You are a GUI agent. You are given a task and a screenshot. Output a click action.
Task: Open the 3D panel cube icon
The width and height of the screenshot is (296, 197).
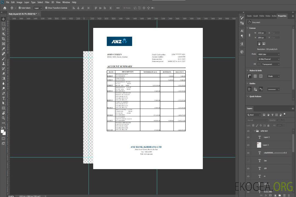(x=242, y=52)
